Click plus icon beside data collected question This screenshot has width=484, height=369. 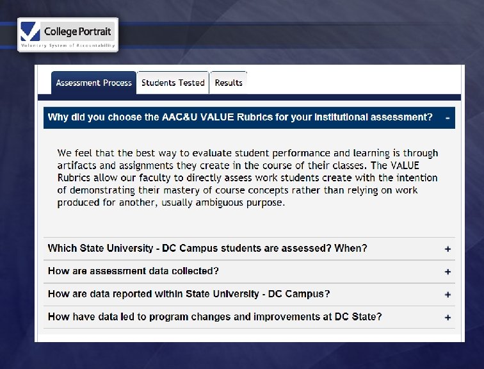click(448, 272)
